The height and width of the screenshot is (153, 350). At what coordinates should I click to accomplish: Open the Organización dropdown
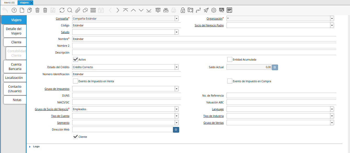click(x=332, y=19)
